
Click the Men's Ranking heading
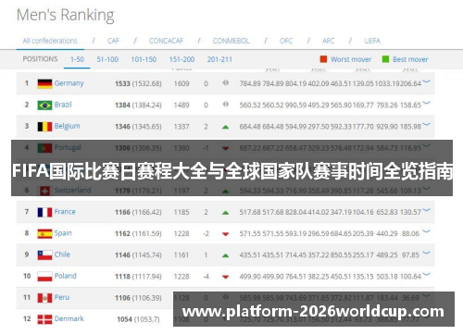click(66, 15)
